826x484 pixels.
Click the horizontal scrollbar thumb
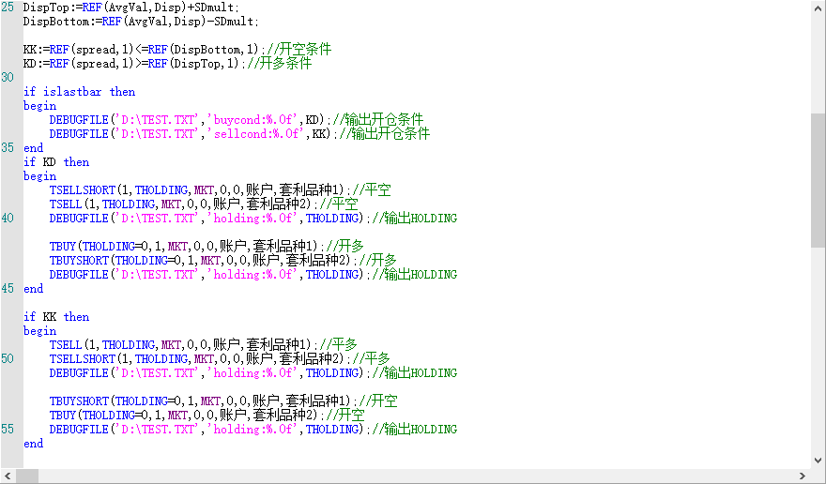click(27, 476)
